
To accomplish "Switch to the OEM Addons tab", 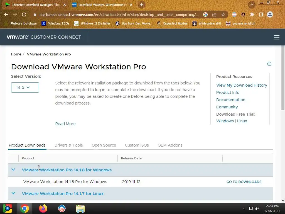I will click(x=170, y=145).
